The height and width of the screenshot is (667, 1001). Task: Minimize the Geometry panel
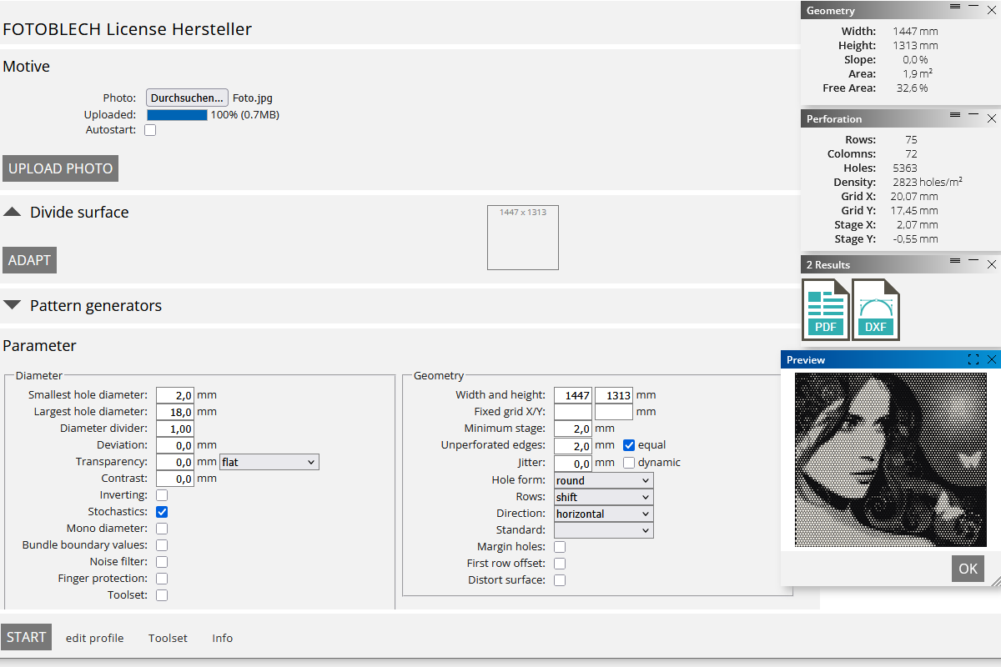pos(973,7)
